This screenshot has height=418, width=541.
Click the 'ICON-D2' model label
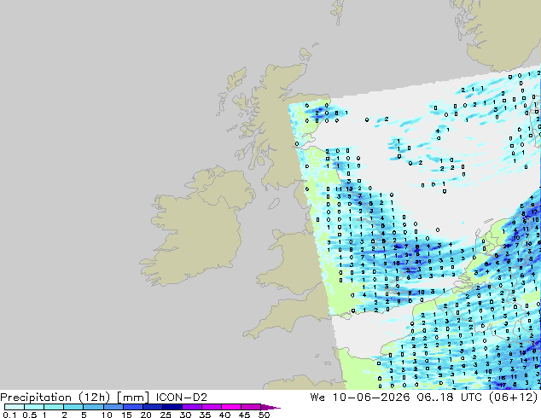[x=182, y=398]
